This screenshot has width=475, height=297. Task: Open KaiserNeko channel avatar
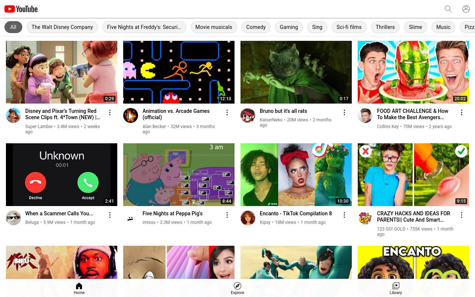click(x=248, y=115)
